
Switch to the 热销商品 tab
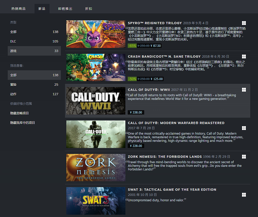click(x=18, y=8)
